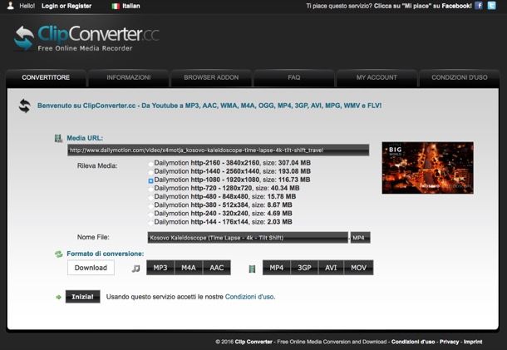Click the user profile icon beside Hello
Viewport: 507px width, 350px height.
point(11,6)
